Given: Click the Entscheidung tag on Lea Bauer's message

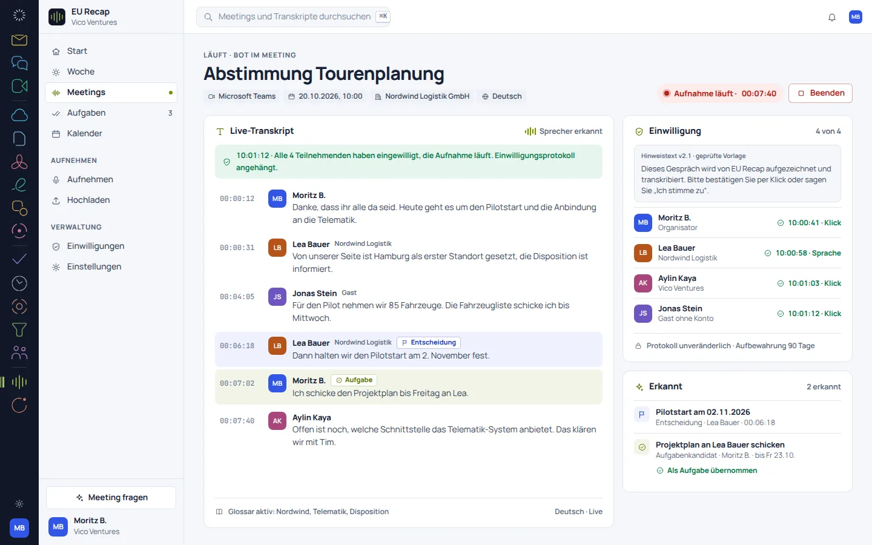Looking at the screenshot, I should [429, 343].
